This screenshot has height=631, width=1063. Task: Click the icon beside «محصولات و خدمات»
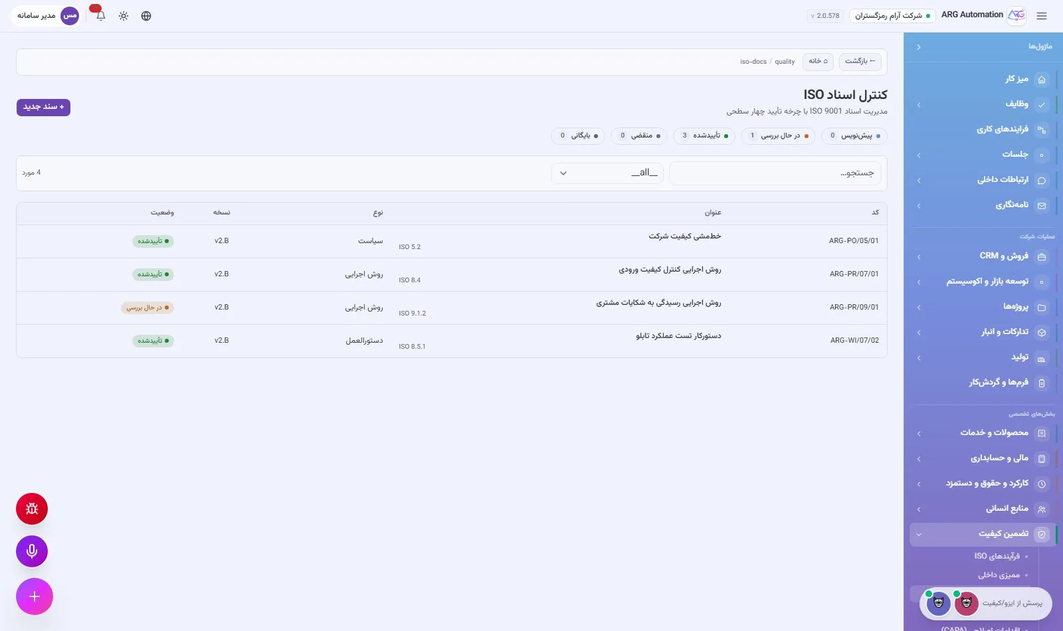point(1042,434)
